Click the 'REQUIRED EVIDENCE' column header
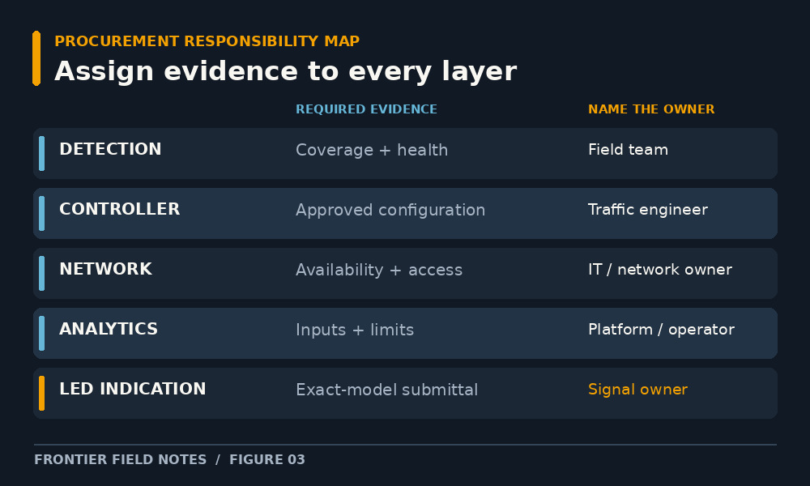This screenshot has height=486, width=810. pyautogui.click(x=366, y=109)
